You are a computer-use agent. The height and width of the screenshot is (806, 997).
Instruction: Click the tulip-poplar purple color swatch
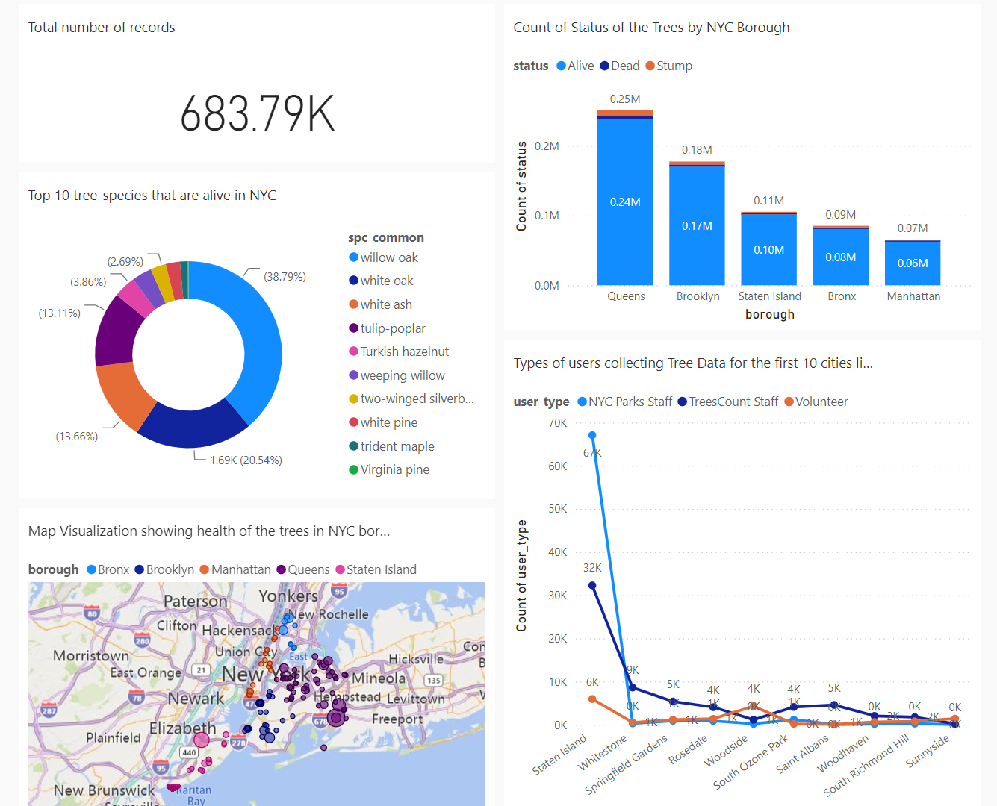click(352, 328)
